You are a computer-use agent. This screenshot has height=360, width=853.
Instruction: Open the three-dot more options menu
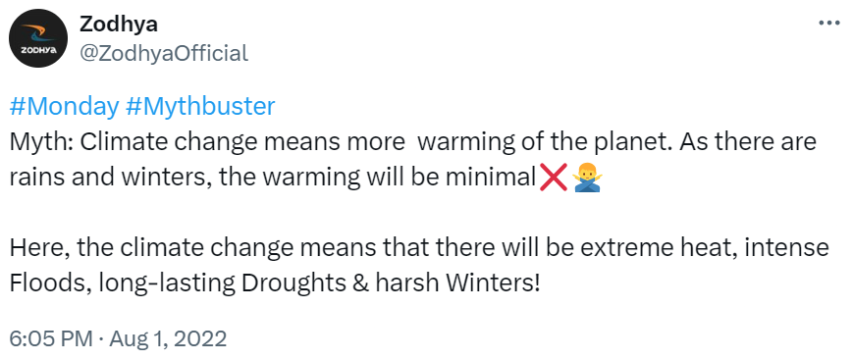(829, 24)
